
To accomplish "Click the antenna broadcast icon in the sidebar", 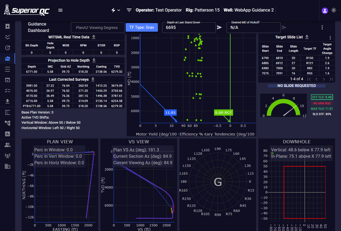I will (x=8, y=156).
